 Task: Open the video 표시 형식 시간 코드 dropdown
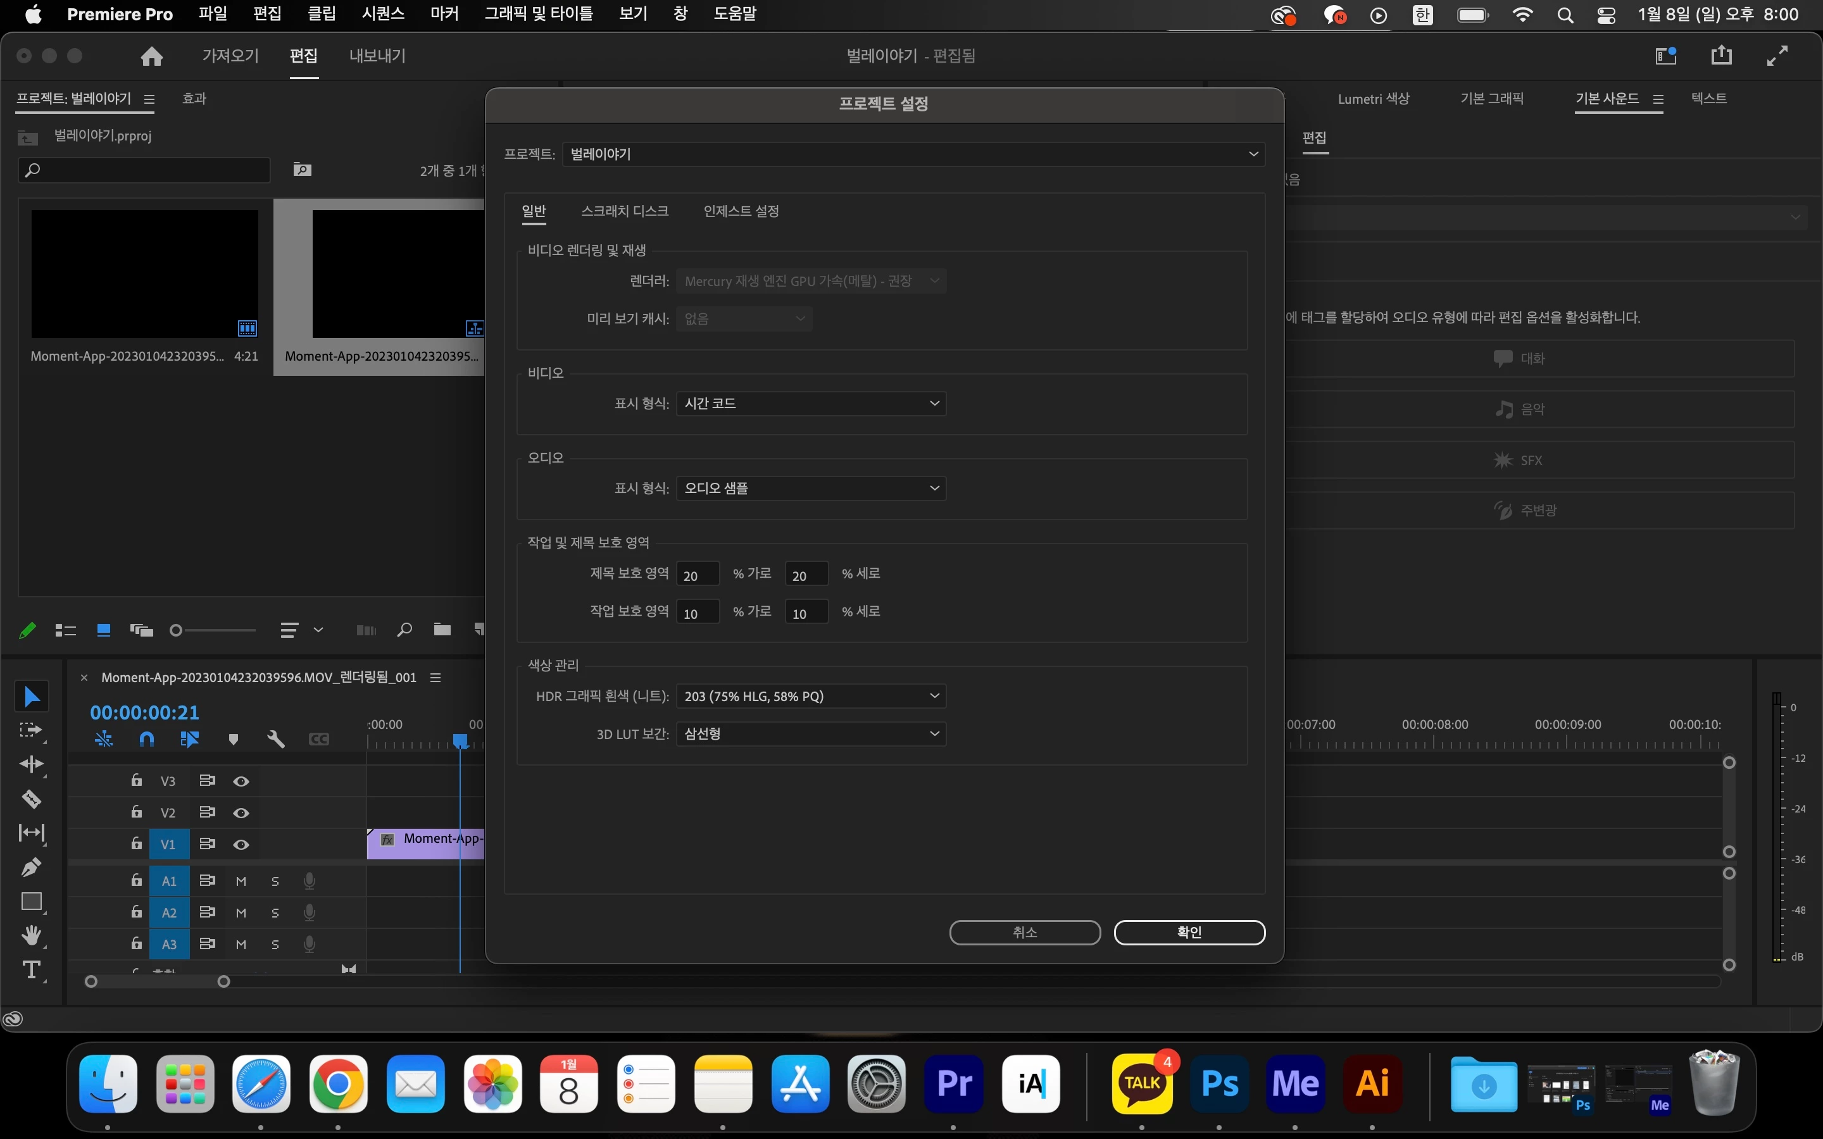811,404
